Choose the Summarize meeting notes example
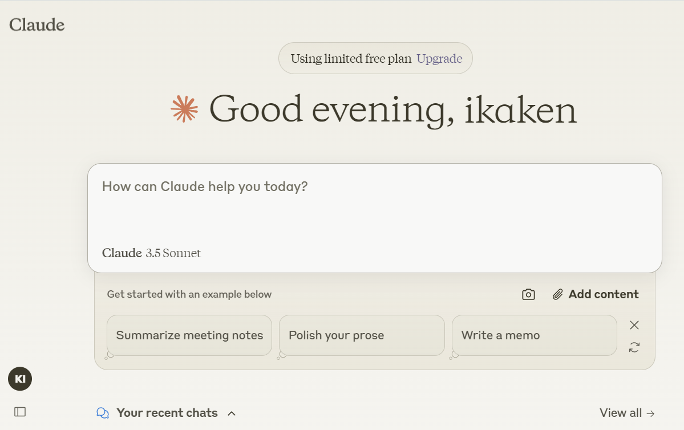The width and height of the screenshot is (684, 430). point(189,335)
